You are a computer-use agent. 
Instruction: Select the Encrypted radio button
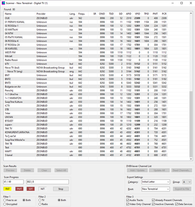tap(10, 204)
